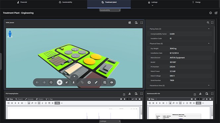Click E-Sign in PID-PumpingStation viewer

pyautogui.click(x=49, y=99)
